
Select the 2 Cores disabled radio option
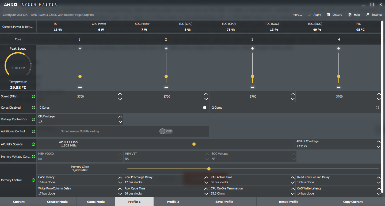377,108
